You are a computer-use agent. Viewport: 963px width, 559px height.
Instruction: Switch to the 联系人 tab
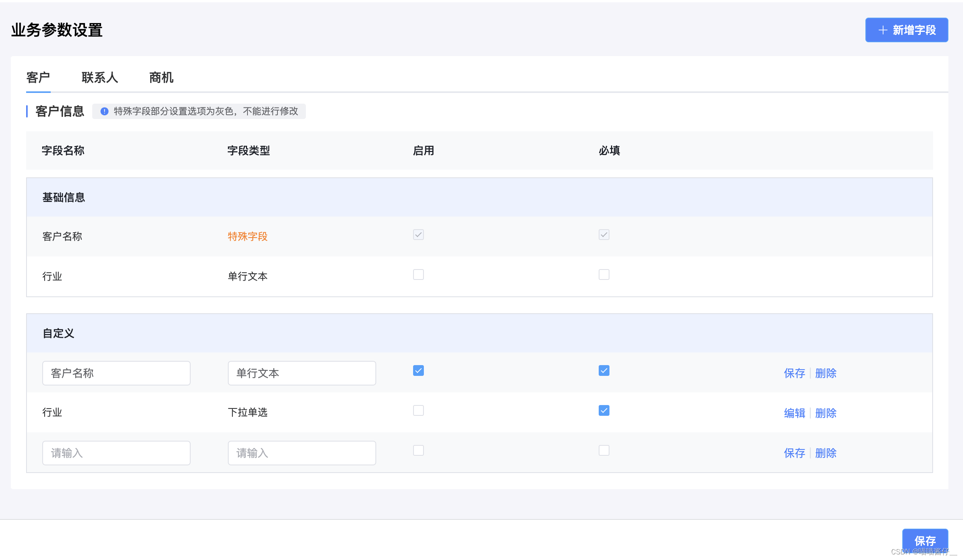pyautogui.click(x=99, y=78)
